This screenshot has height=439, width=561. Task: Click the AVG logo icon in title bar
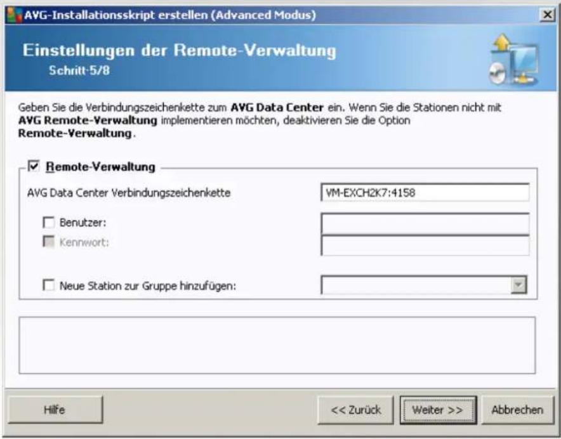15,15
